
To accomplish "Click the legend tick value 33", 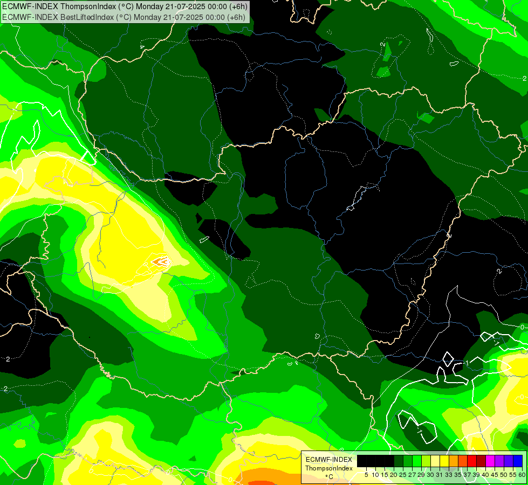I will 449,475.
